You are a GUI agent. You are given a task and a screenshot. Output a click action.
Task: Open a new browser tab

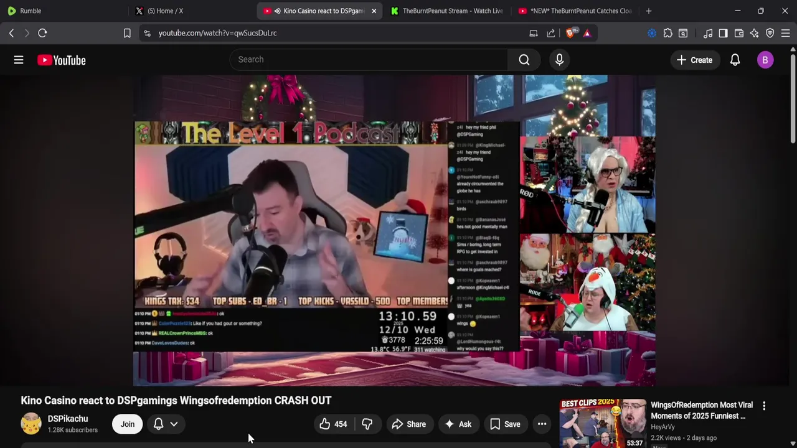point(649,11)
